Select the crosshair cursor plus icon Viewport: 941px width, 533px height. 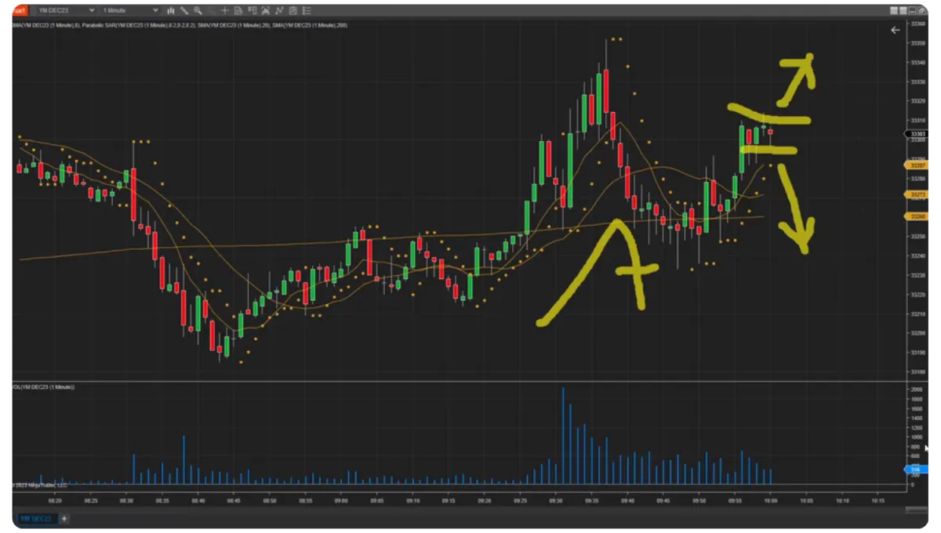click(x=225, y=11)
